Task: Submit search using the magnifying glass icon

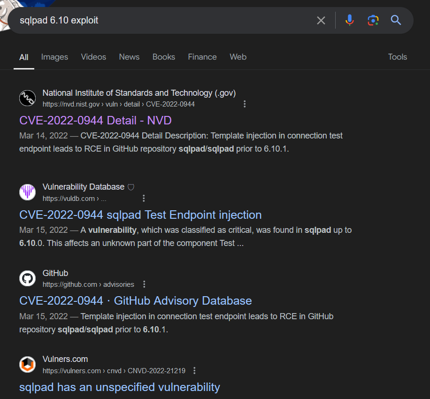Action: [396, 20]
